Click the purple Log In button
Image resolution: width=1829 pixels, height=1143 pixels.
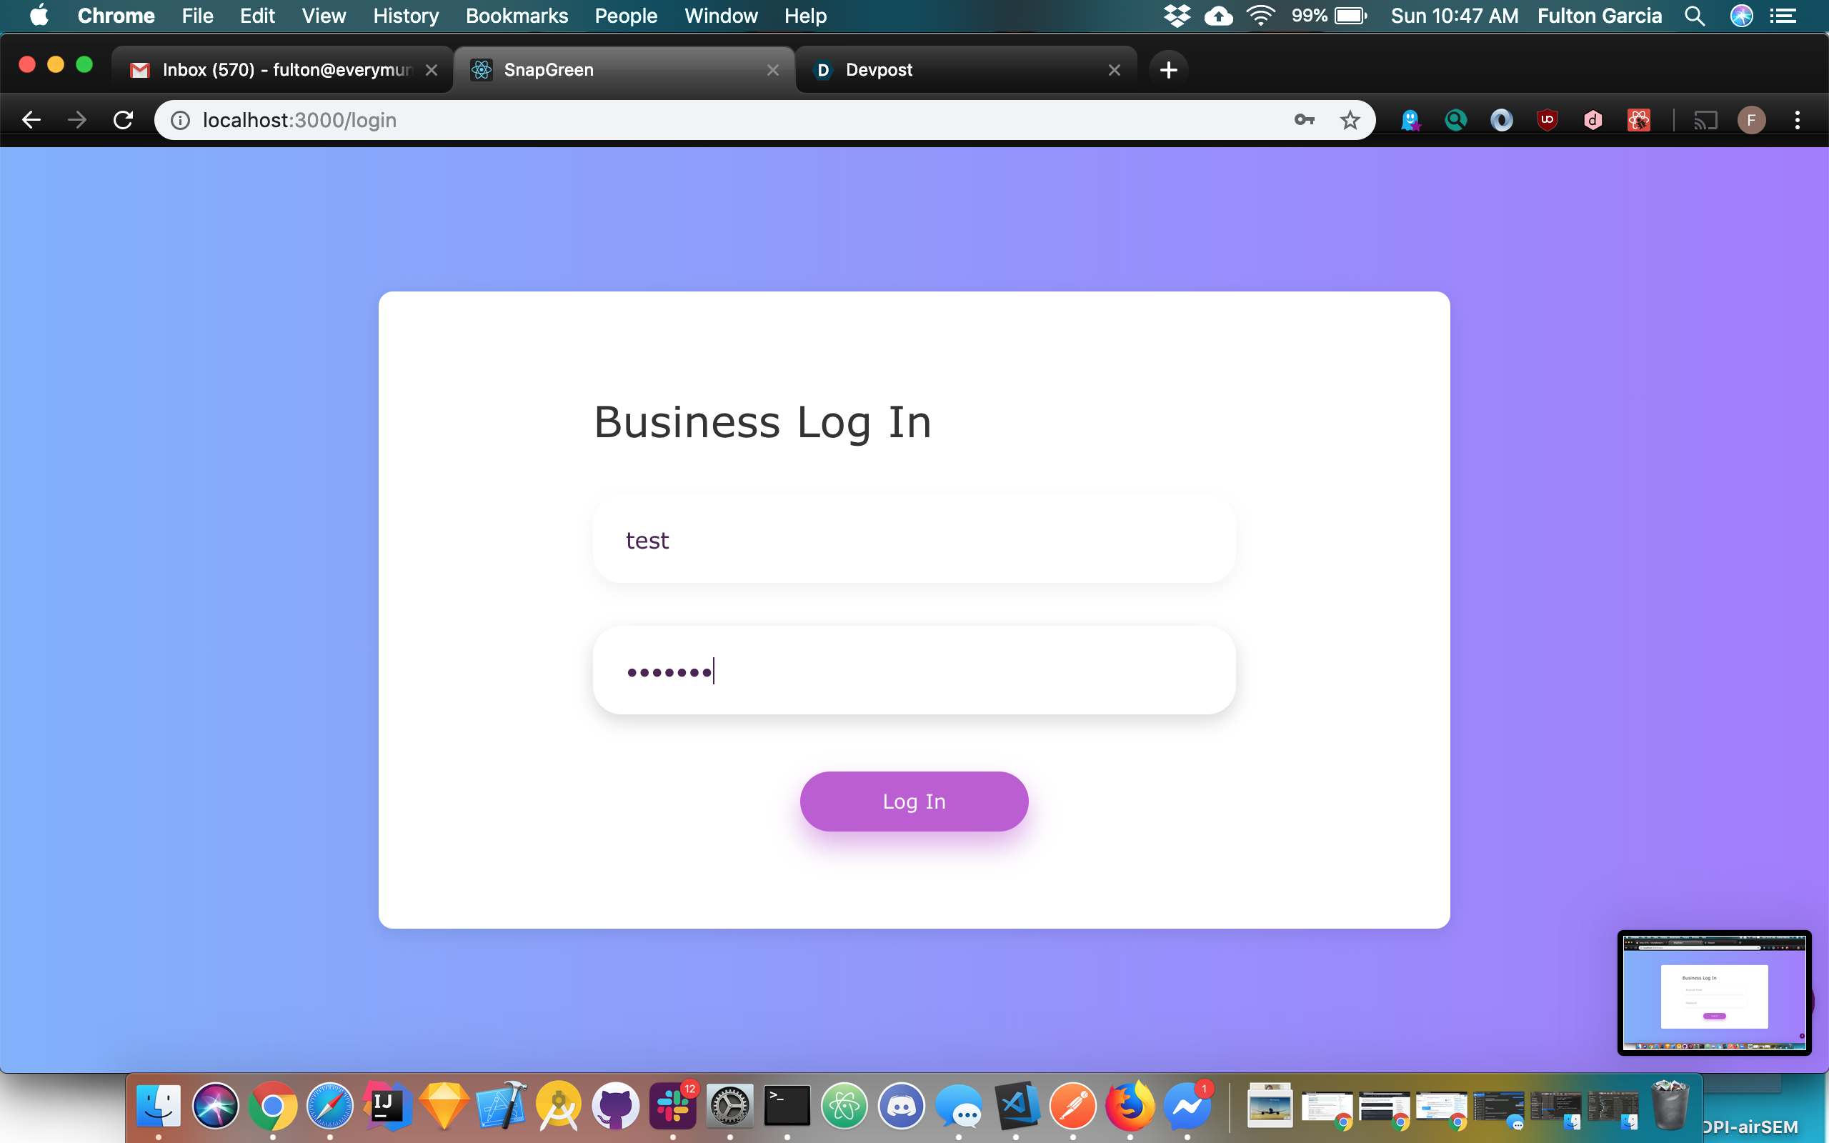point(914,802)
